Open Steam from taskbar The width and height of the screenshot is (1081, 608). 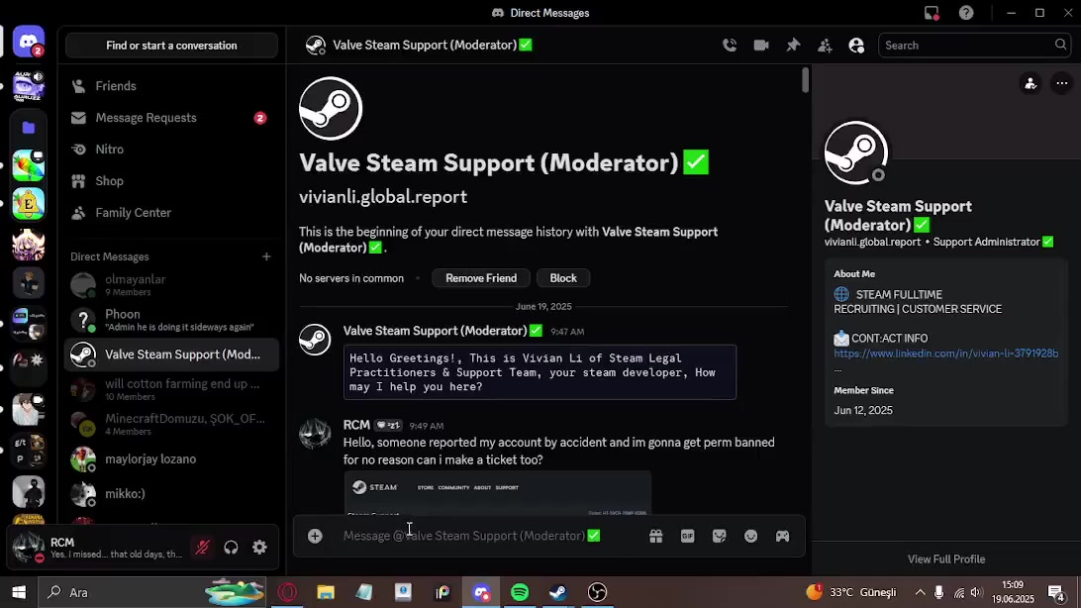click(x=558, y=592)
